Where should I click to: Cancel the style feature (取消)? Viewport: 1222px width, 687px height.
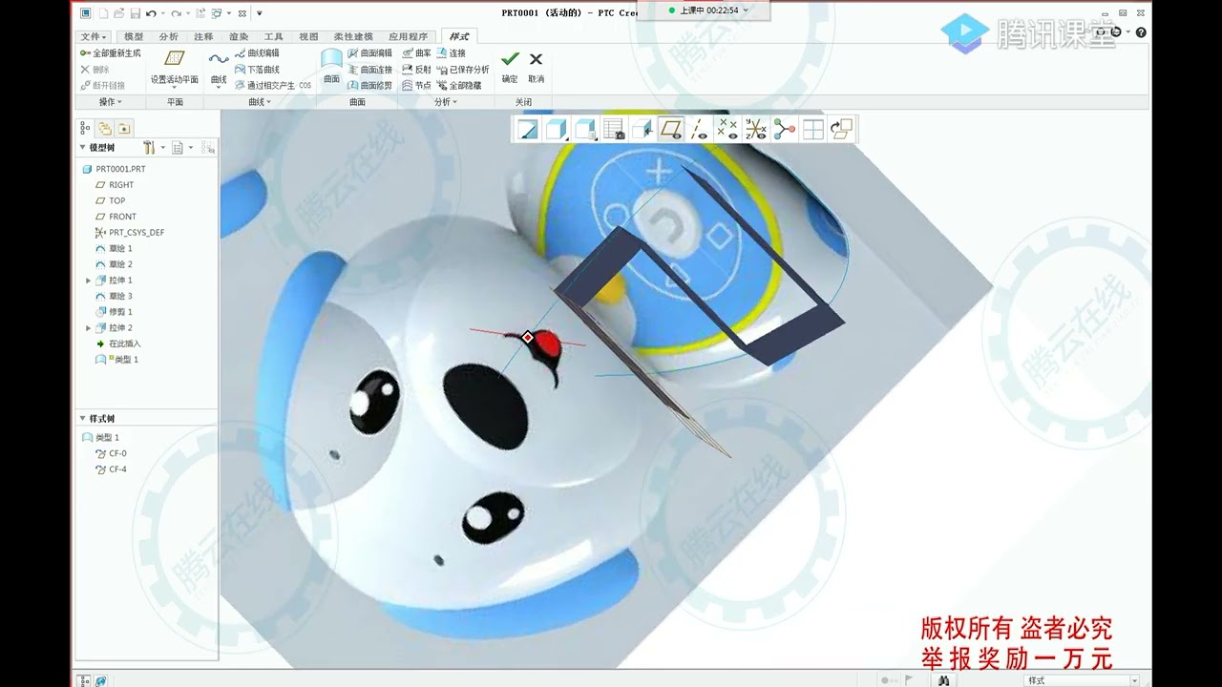coord(536,65)
